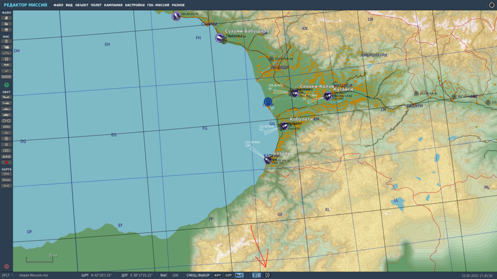This screenshot has width=497, height=279.
Task: Select the ruler measure tool
Action: pyautogui.click(x=6, y=186)
